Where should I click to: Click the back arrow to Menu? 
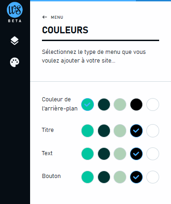click(45, 17)
